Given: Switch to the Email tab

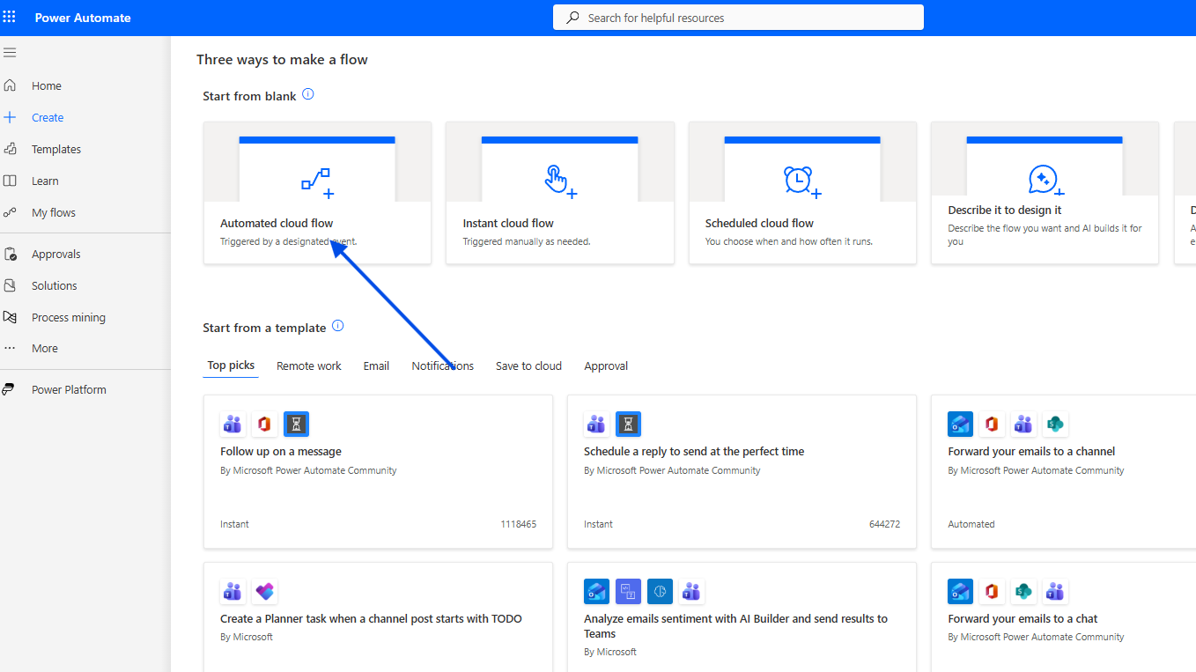Looking at the screenshot, I should tap(376, 366).
